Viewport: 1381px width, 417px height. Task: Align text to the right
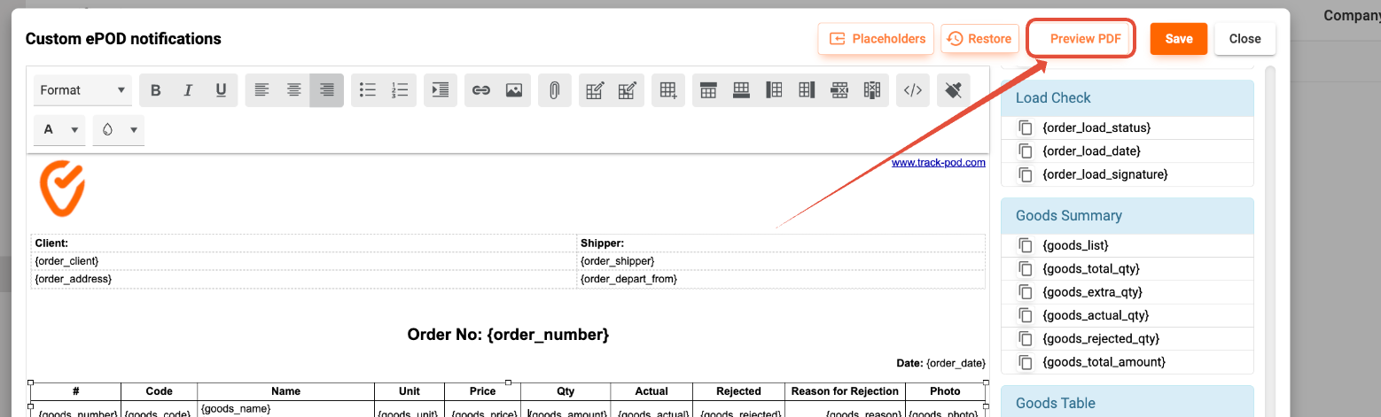327,90
